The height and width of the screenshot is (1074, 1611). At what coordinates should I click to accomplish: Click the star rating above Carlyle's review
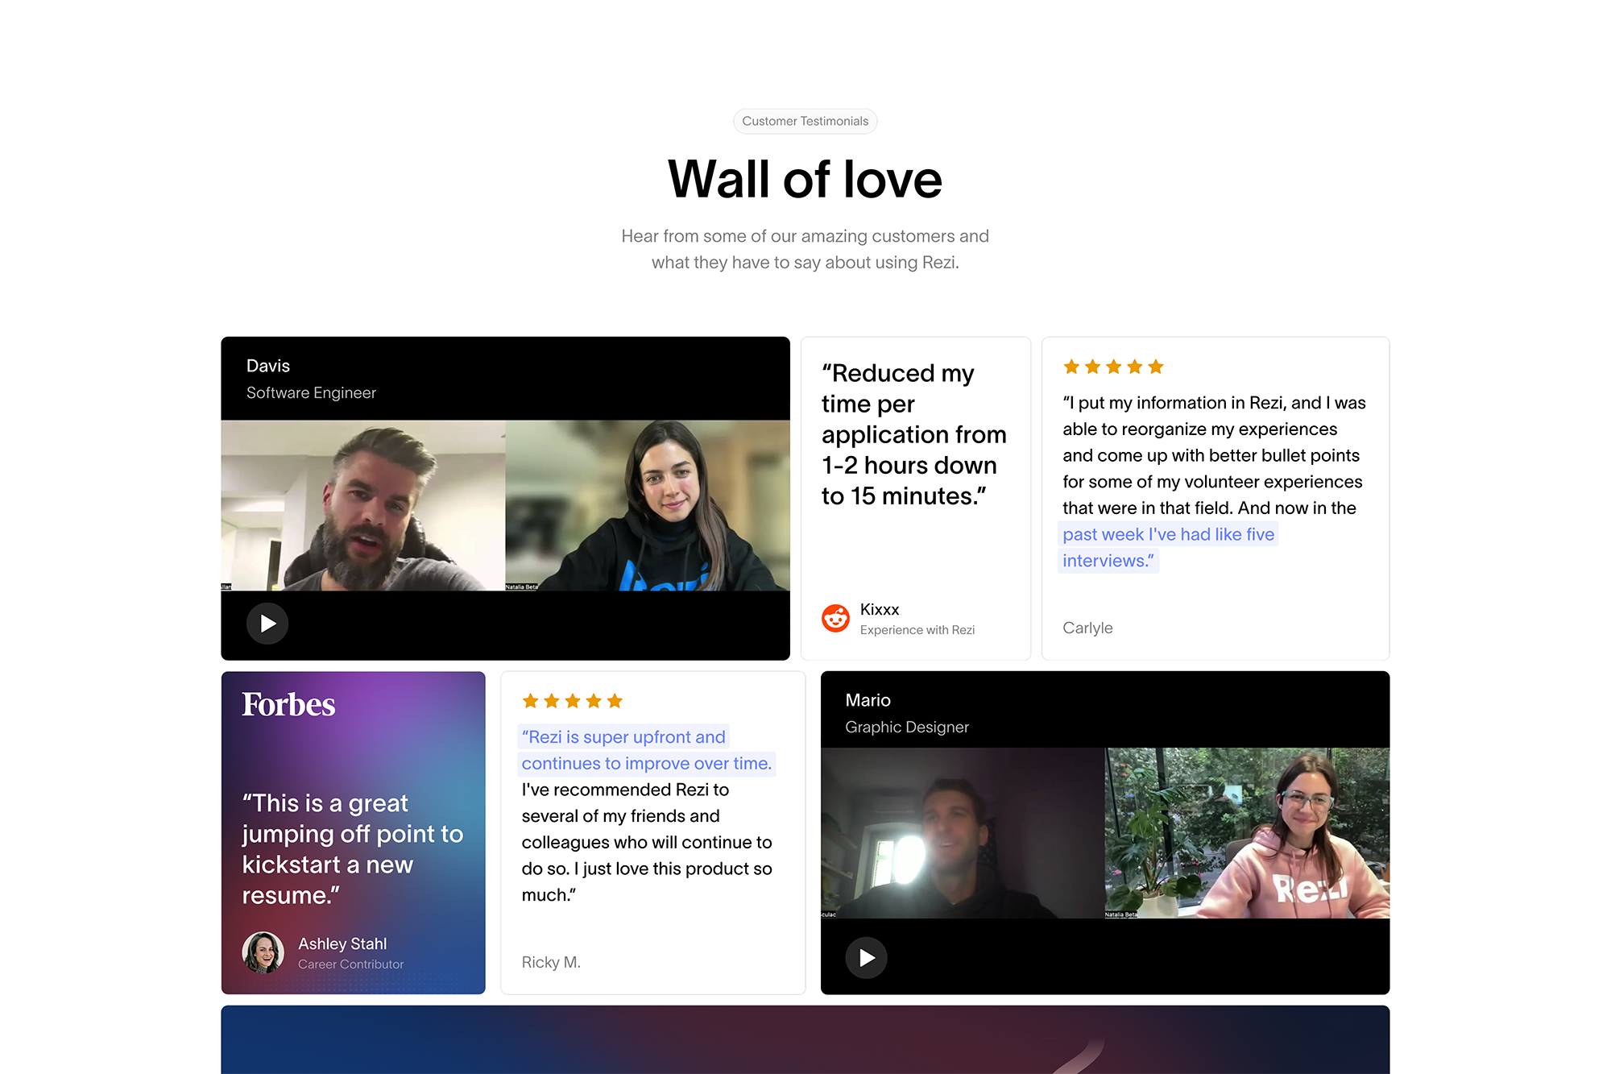1113,367
